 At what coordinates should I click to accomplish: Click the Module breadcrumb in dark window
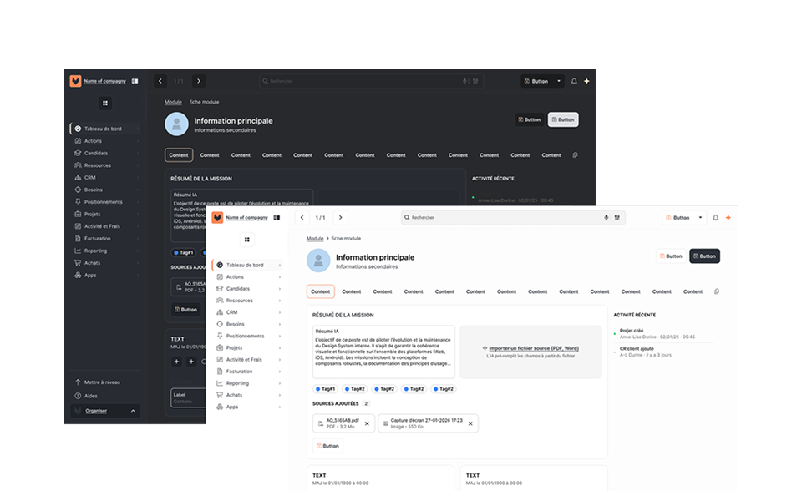(174, 102)
